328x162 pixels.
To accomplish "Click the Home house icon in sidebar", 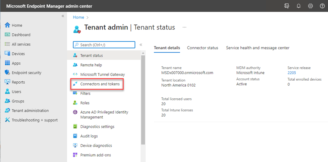I will click(7, 25).
